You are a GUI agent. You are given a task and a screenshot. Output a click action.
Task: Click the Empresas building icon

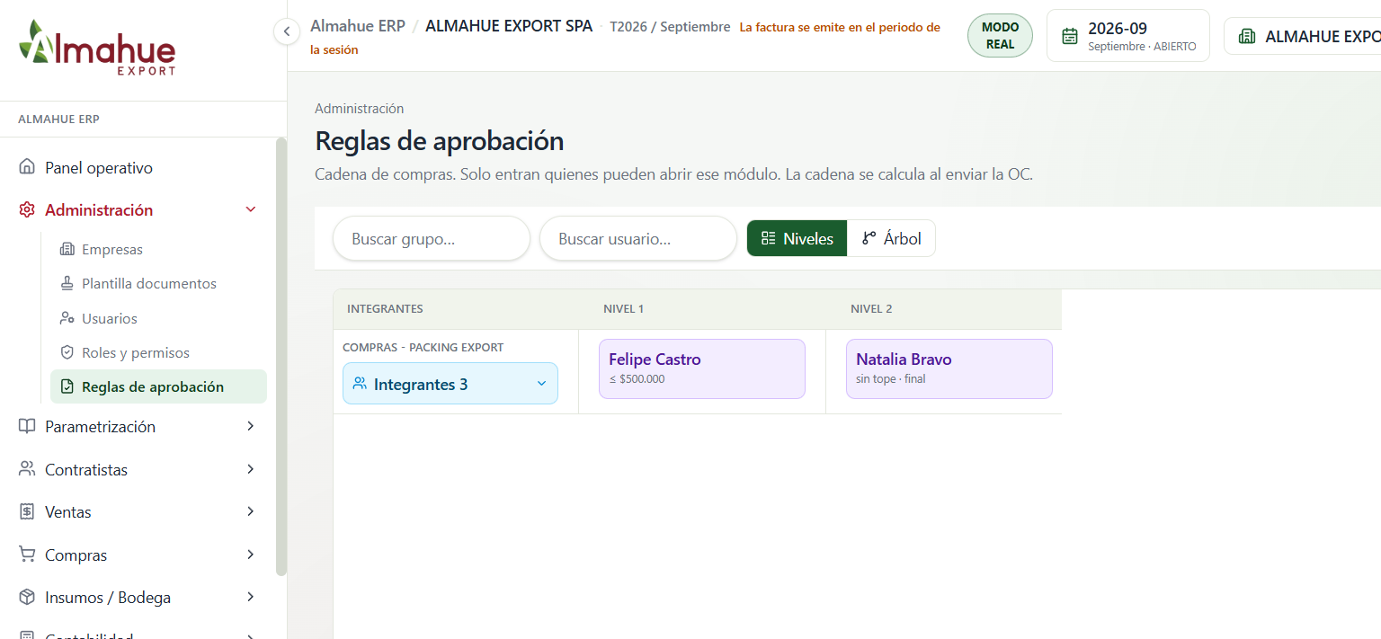(x=67, y=249)
